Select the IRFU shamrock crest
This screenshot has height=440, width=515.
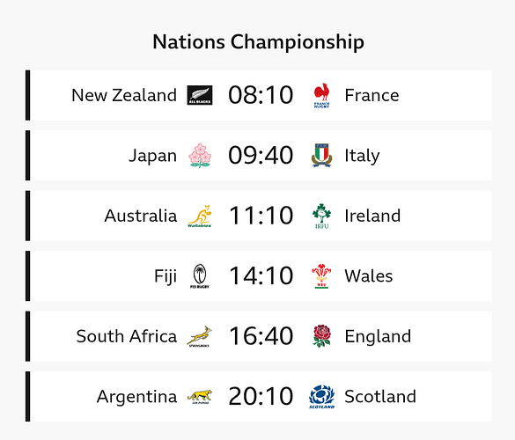321,216
